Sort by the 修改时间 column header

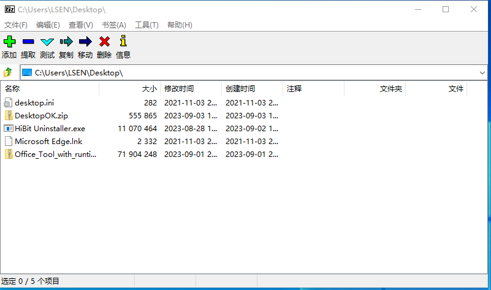tap(191, 89)
